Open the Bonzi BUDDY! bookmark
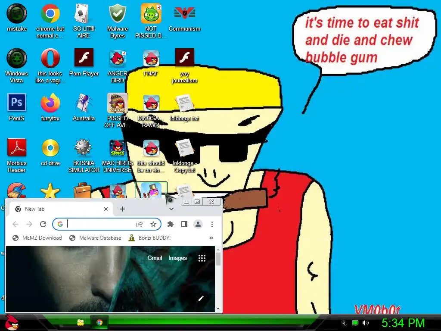 pyautogui.click(x=149, y=238)
